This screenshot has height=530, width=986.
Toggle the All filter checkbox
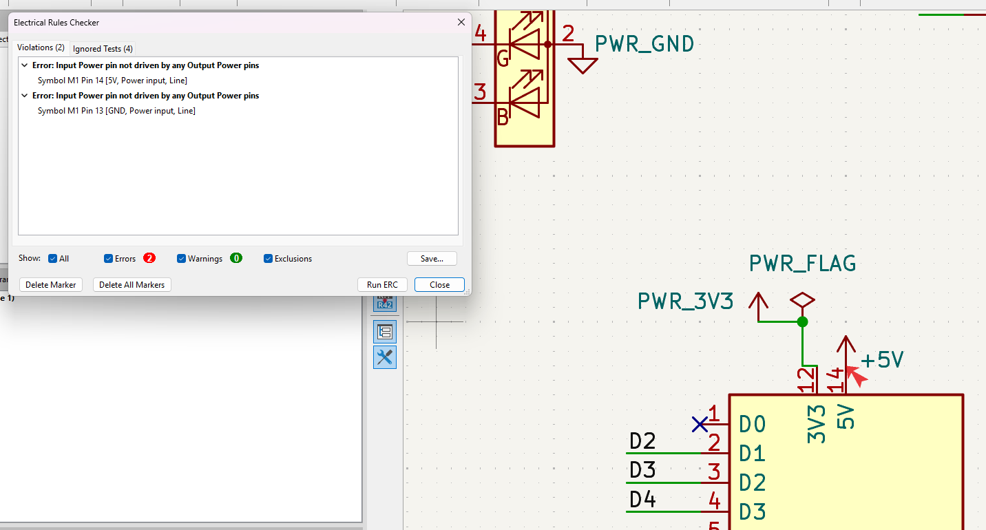coord(53,259)
